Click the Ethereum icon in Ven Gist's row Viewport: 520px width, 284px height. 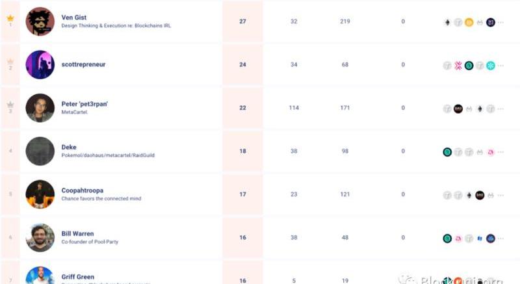pos(447,22)
